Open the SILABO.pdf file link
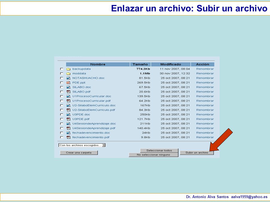The image size is (270, 202). click(81, 92)
